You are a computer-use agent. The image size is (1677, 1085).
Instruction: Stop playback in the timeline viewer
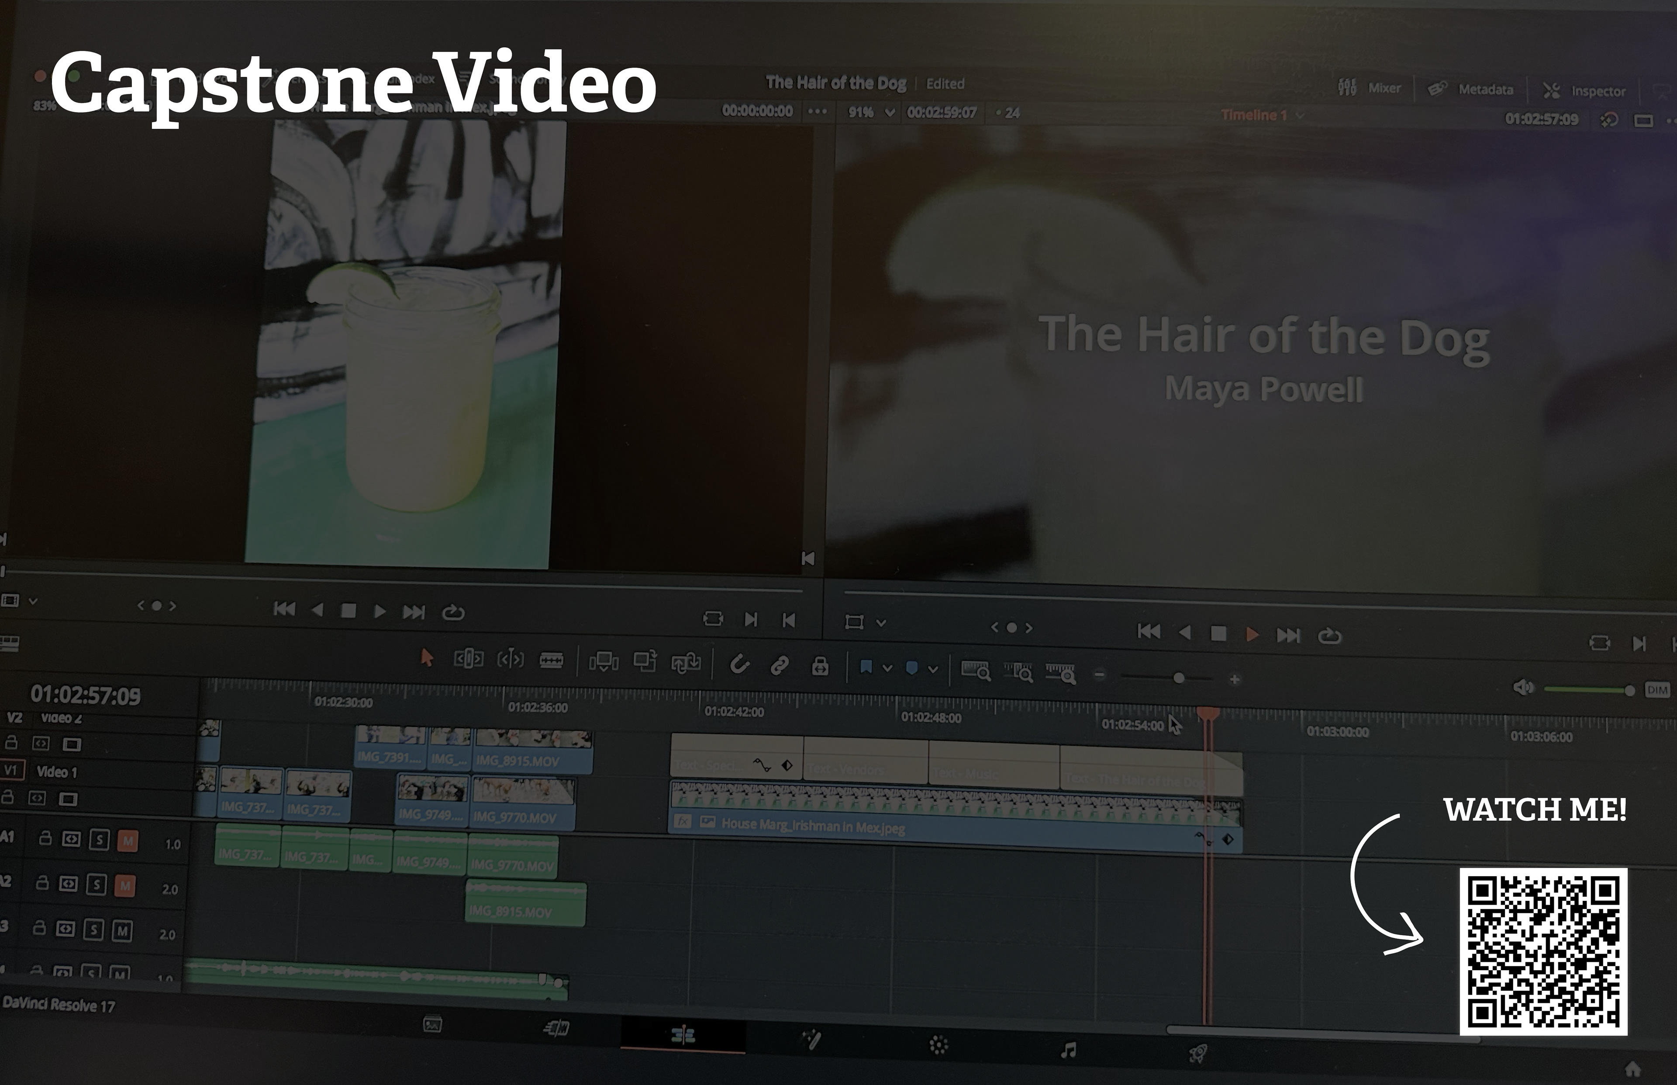coord(1218,634)
